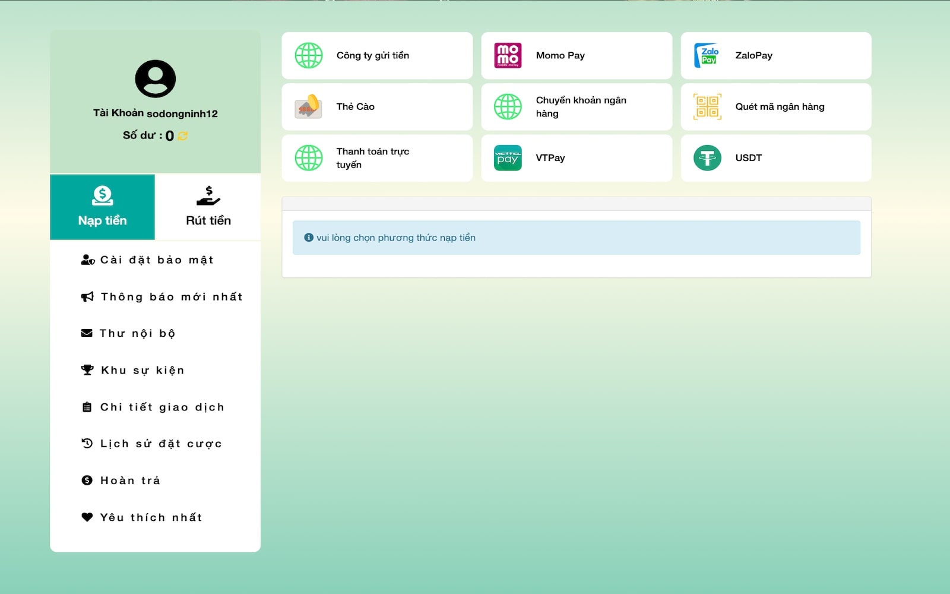Click the Số dư balance text

click(x=148, y=135)
